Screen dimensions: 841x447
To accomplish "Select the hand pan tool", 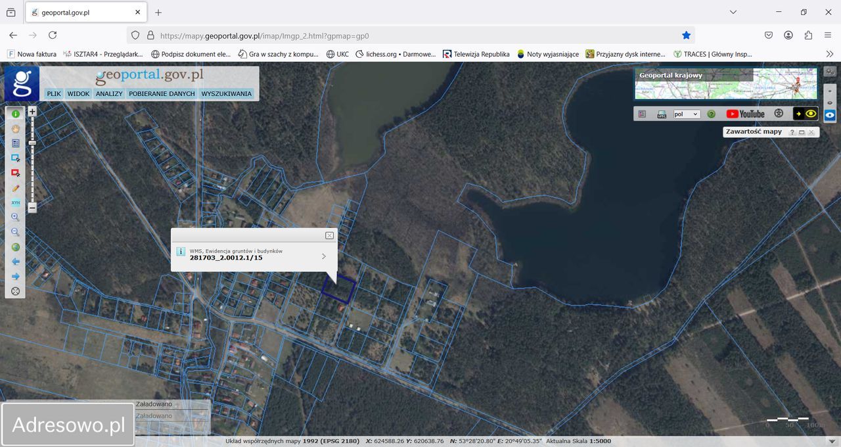I will coord(16,129).
